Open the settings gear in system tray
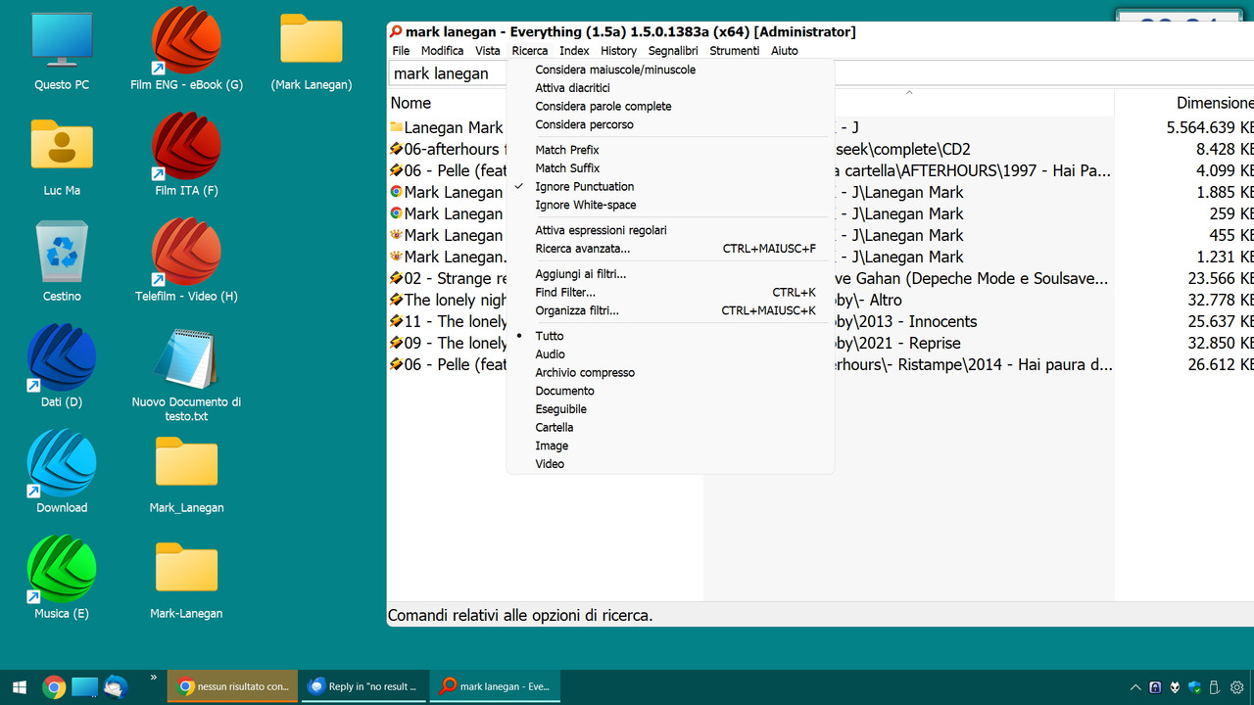The height and width of the screenshot is (705, 1254). tap(1237, 687)
